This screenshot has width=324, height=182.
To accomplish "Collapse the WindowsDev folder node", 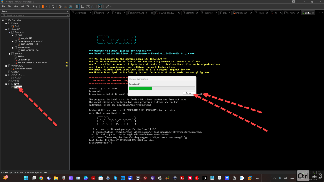I will (6, 66).
